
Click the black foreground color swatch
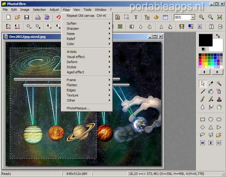(x=206, y=40)
